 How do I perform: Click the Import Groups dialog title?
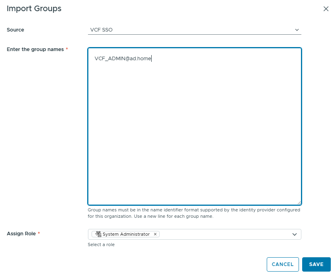coord(34,8)
